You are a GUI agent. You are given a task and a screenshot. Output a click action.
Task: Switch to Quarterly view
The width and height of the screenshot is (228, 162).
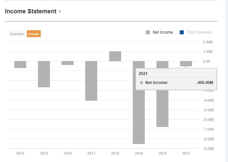[x=17, y=34]
